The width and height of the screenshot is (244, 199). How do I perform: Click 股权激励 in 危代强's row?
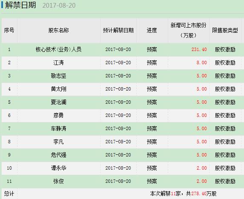point(225,155)
